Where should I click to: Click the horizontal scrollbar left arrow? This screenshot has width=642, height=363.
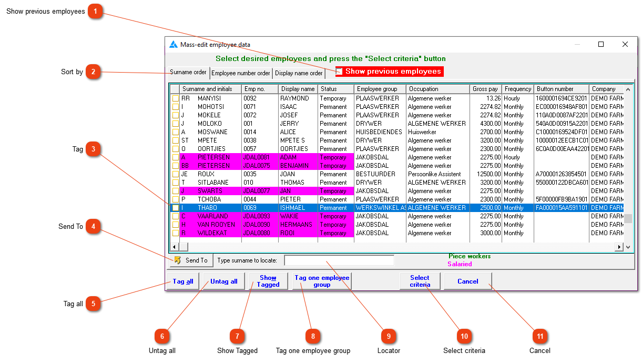click(x=175, y=247)
